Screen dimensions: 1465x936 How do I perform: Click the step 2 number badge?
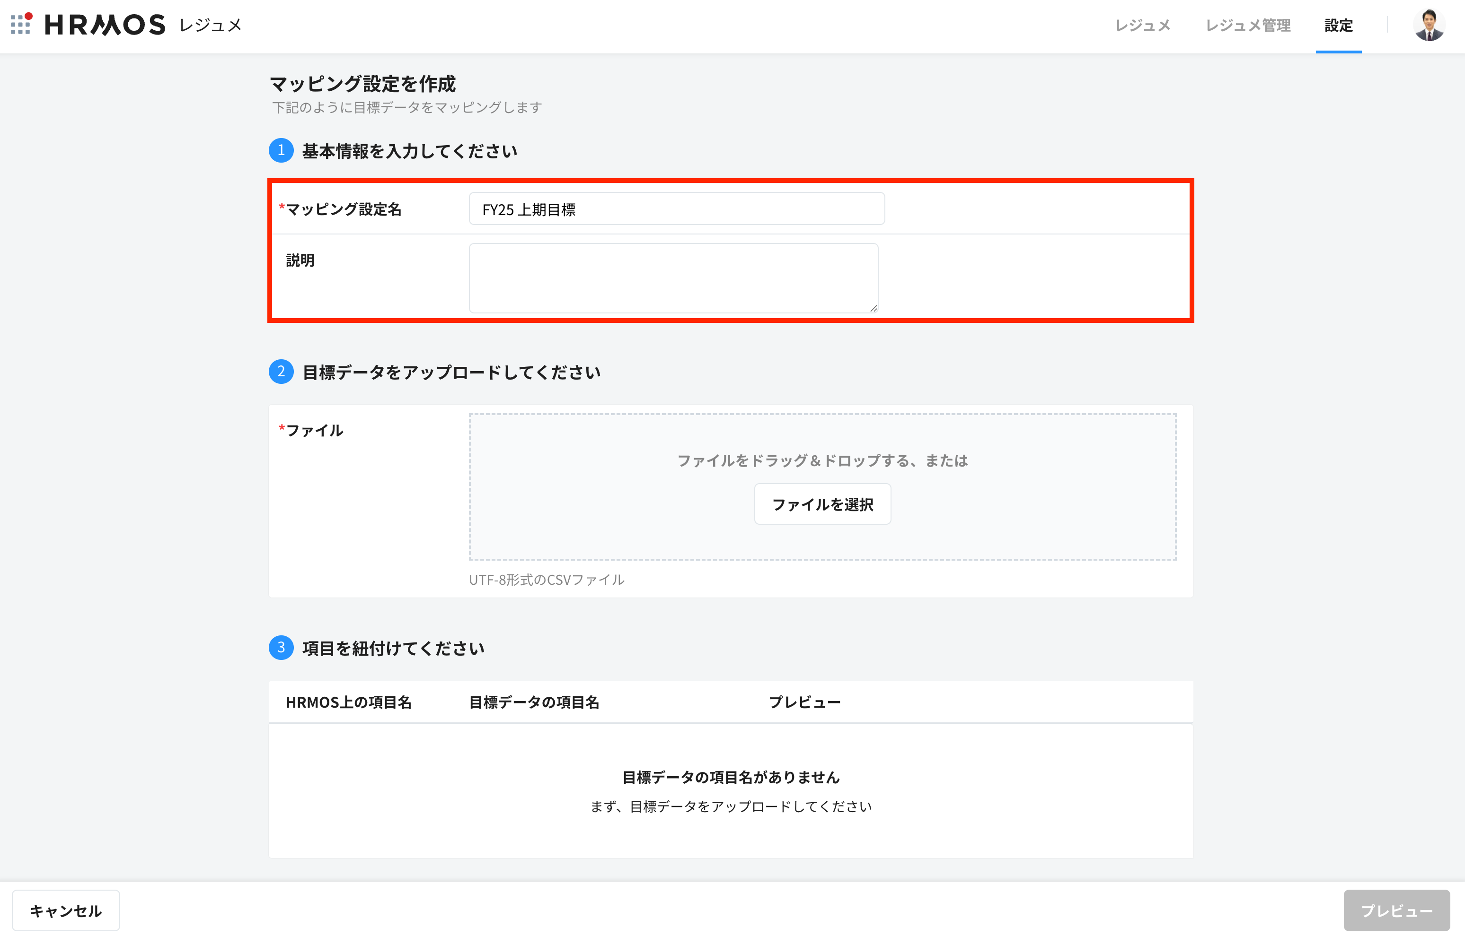281,372
